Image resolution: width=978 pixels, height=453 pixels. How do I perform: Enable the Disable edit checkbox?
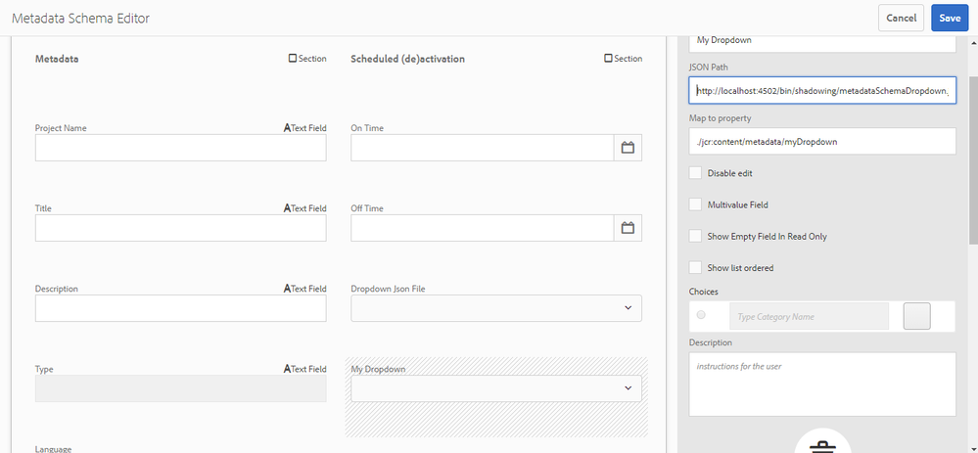(695, 173)
